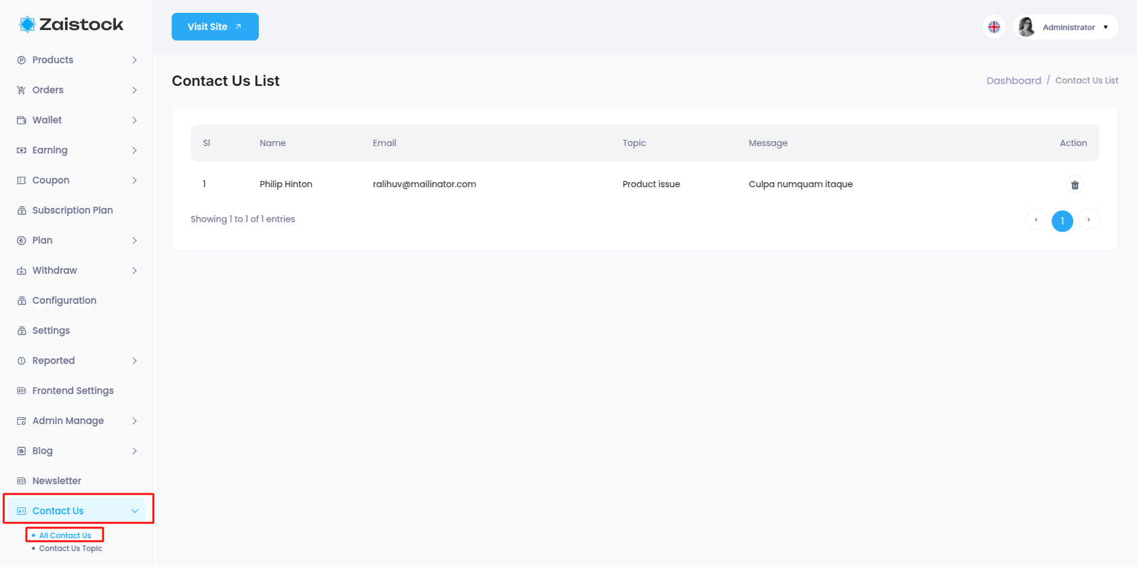Expand the Wallet menu chevron
Image resolution: width=1137 pixels, height=567 pixels.
[134, 120]
